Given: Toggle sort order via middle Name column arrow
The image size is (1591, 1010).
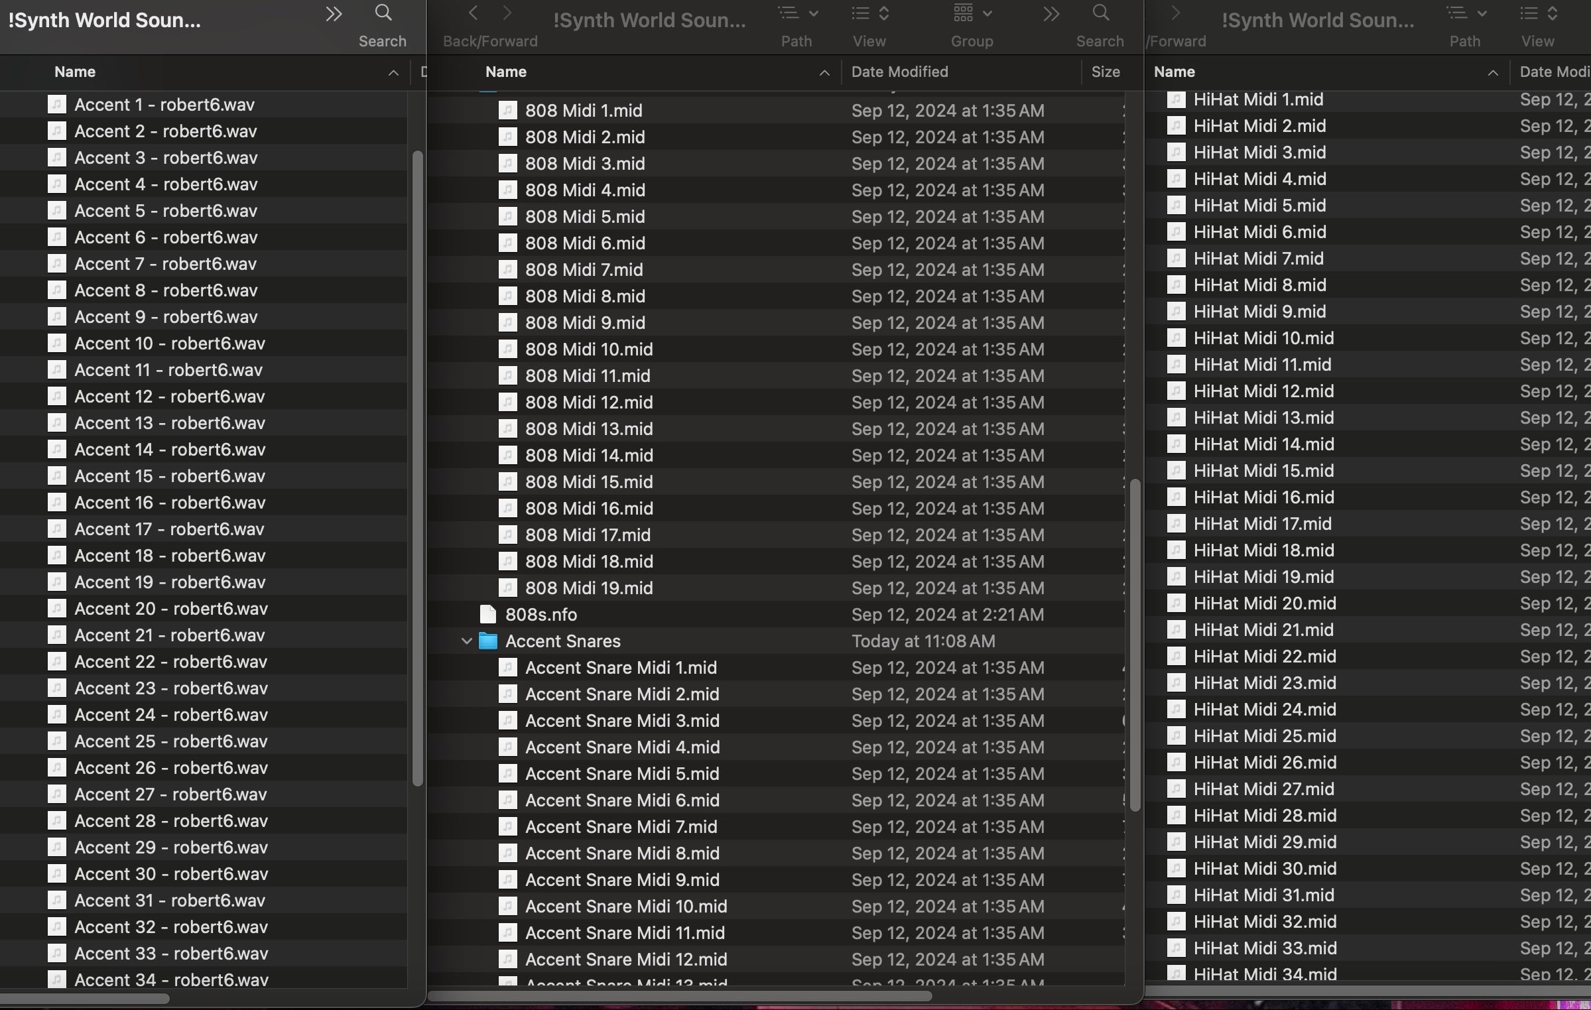Looking at the screenshot, I should 824,72.
